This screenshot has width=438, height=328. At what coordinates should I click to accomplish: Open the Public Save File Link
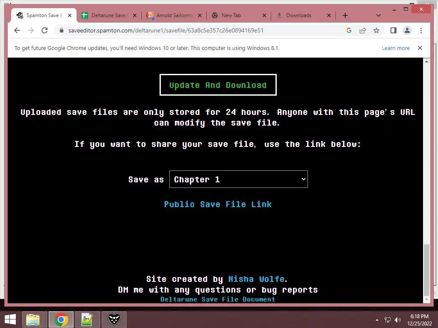click(x=218, y=204)
